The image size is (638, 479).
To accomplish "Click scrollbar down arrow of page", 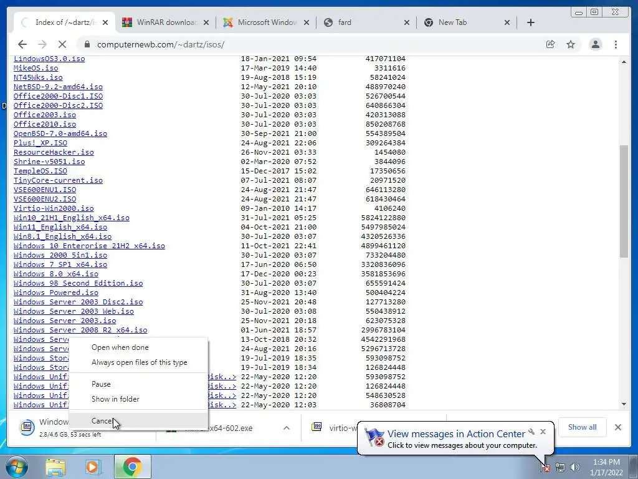I will pos(624,404).
